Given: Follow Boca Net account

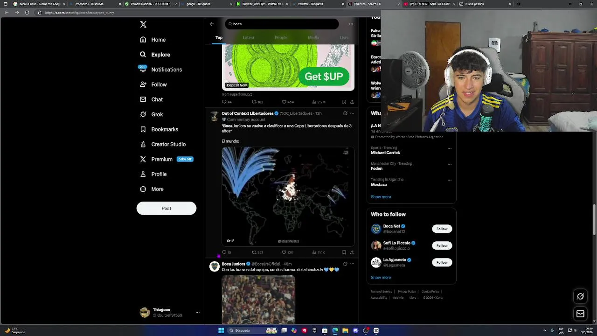Looking at the screenshot, I should click(x=442, y=229).
